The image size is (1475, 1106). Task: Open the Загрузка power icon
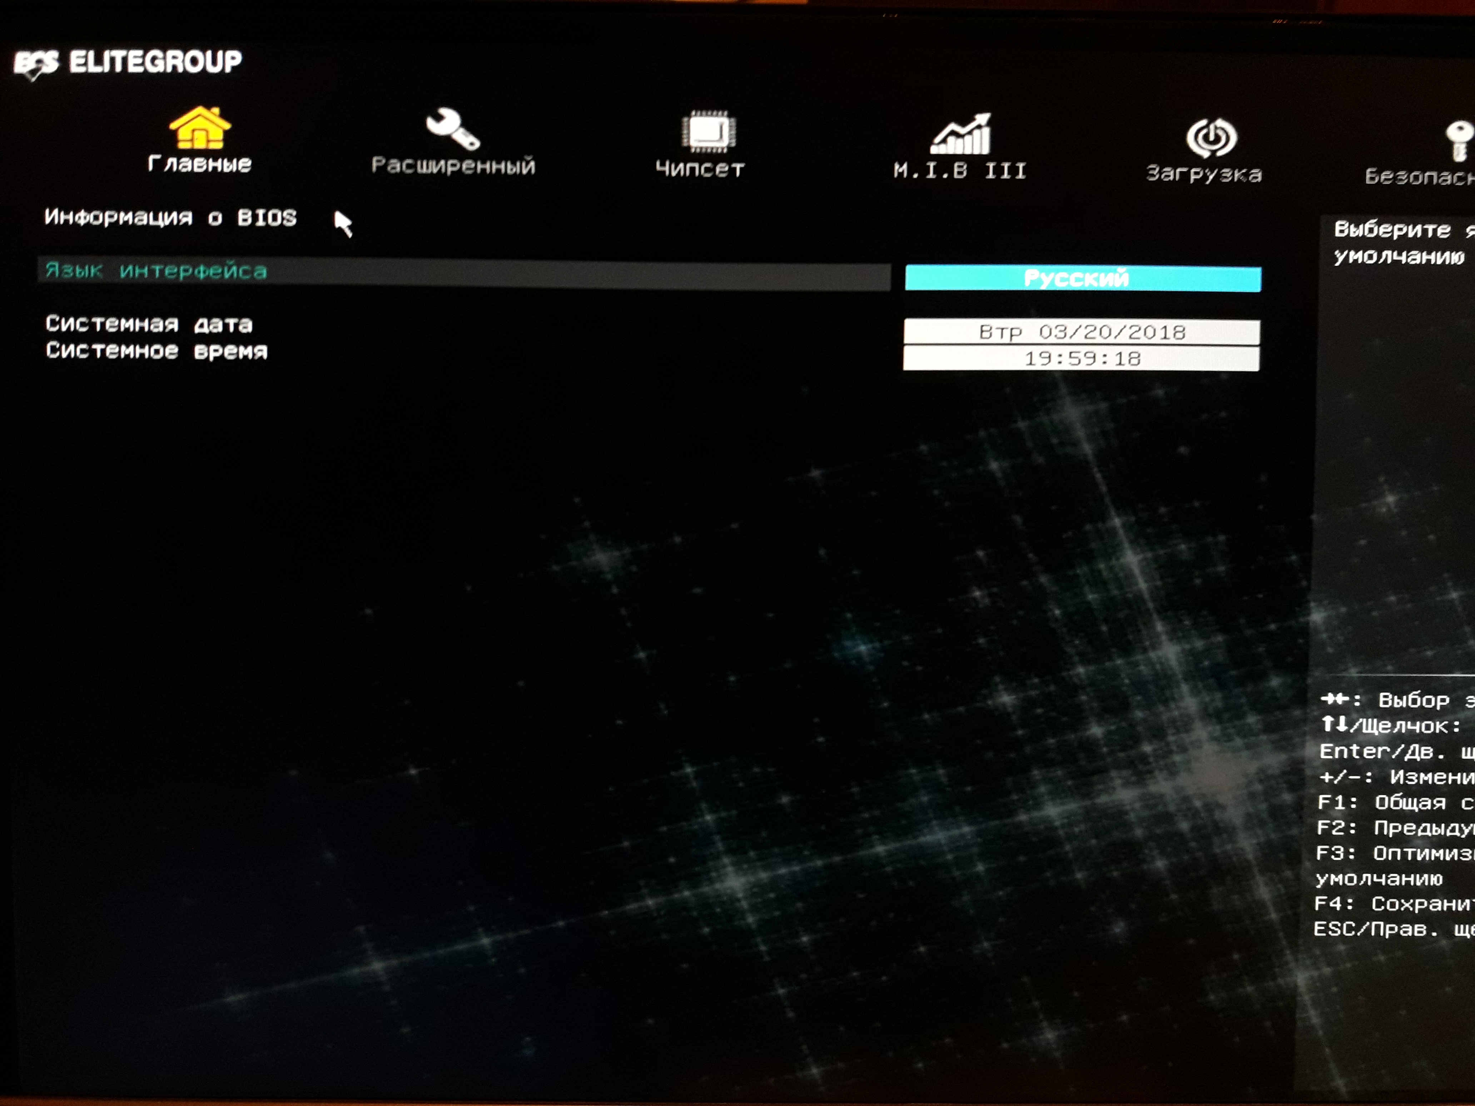(1212, 138)
